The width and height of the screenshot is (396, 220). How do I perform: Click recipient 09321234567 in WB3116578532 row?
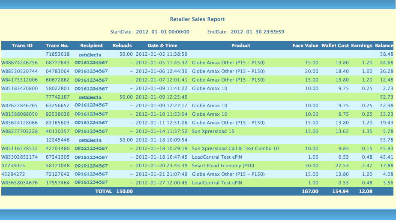[x=91, y=148]
